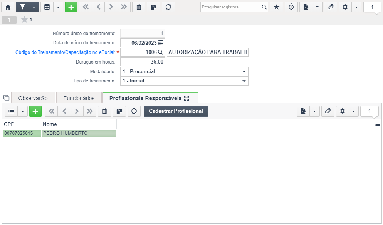The height and width of the screenshot is (225, 383).
Task: Refresh the professionals subgrid
Action: coord(134,111)
